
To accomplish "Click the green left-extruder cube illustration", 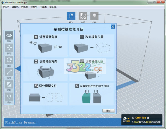I will [86, 98].
